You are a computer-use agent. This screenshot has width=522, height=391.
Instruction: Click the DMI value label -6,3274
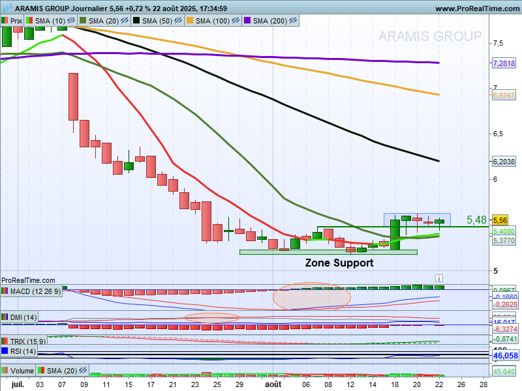click(x=505, y=329)
